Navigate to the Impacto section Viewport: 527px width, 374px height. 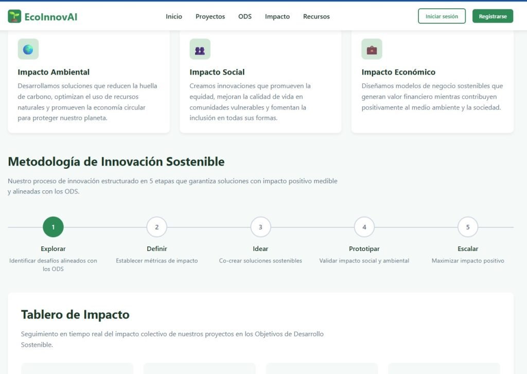point(277,16)
